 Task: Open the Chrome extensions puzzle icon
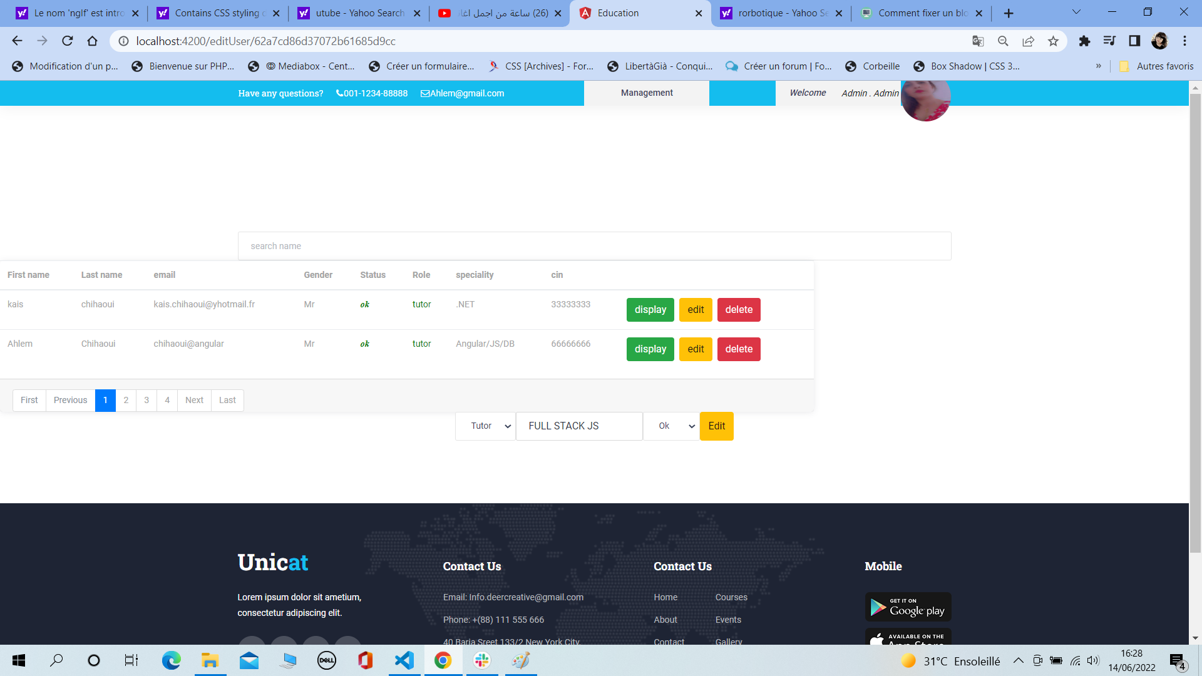[1084, 41]
